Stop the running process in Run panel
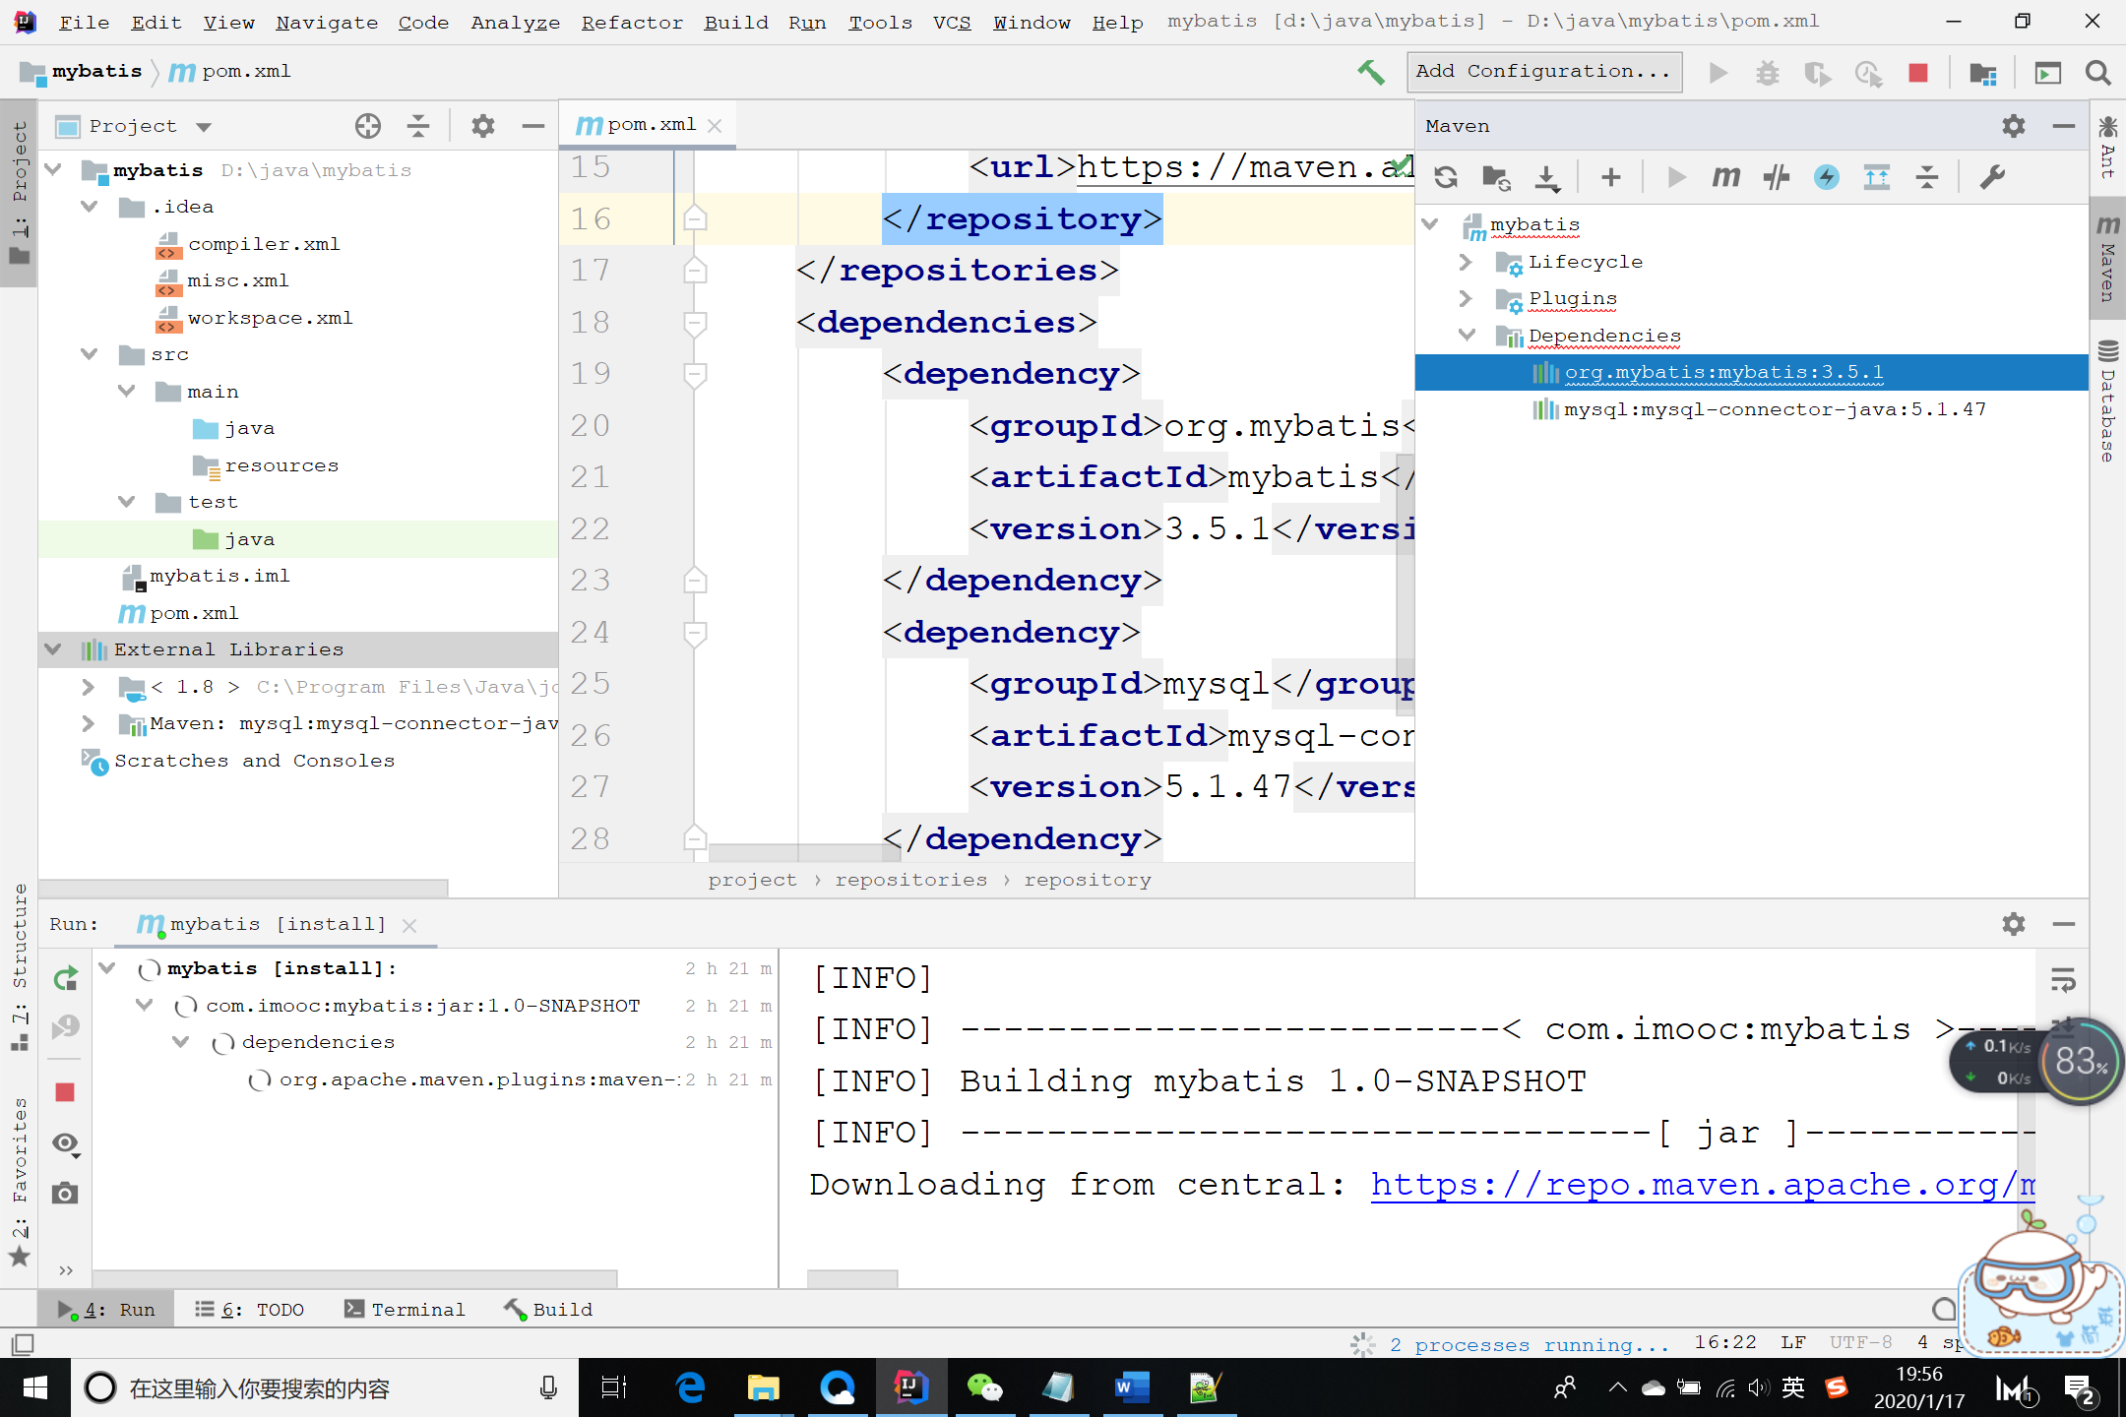2126x1417 pixels. [x=65, y=1092]
